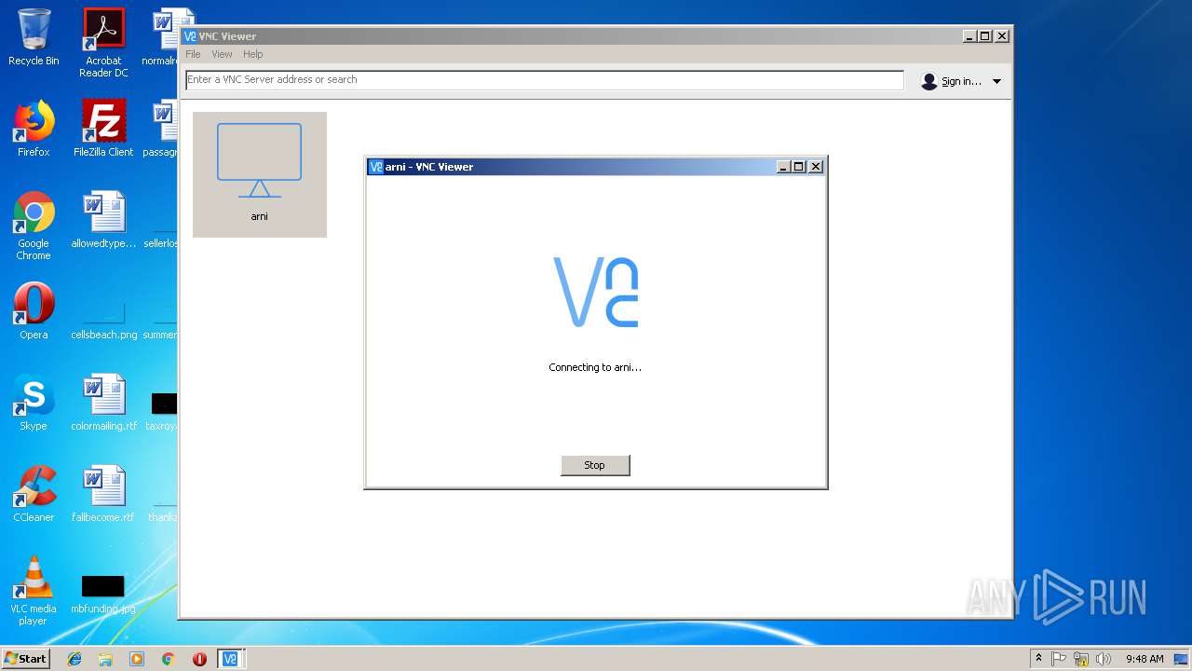This screenshot has height=671, width=1192.
Task: Open the Windows Start menu
Action: (26, 659)
